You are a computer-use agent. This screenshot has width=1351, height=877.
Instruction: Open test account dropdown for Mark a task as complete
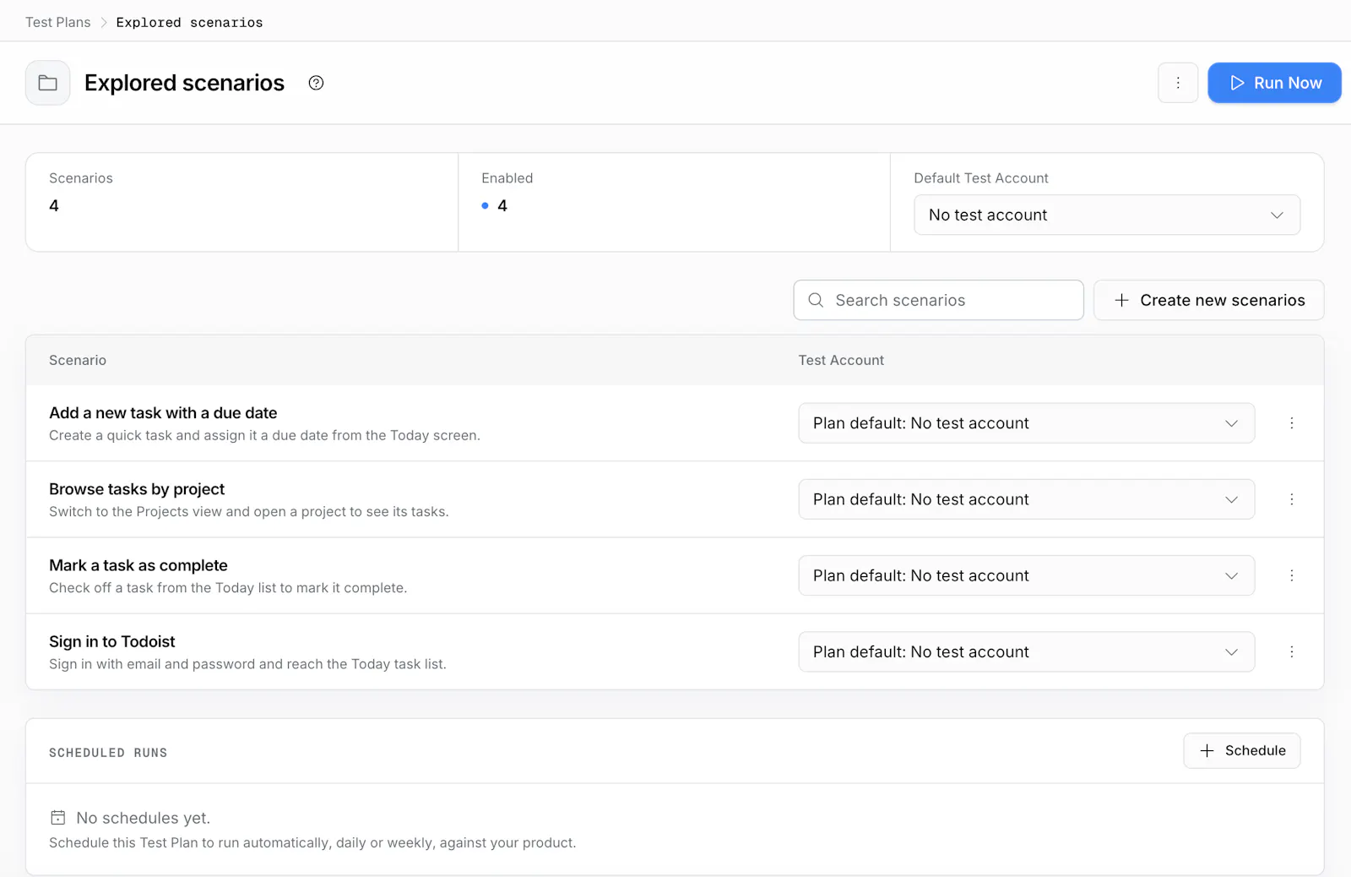pos(1026,575)
